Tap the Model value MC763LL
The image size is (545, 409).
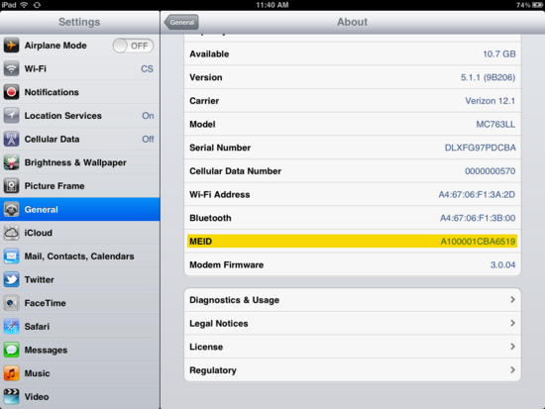495,125
